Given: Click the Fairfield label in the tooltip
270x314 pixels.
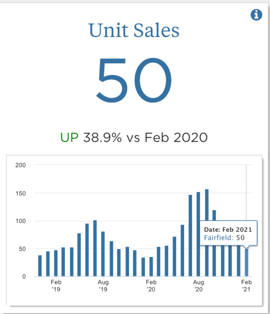Looking at the screenshot, I should [219, 238].
